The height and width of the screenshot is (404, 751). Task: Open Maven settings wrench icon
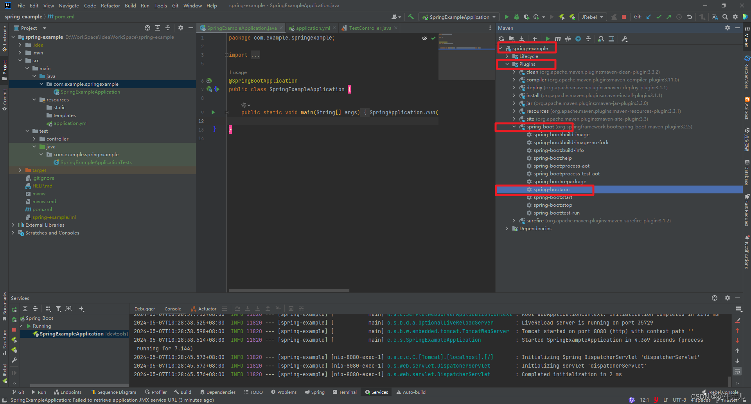tap(625, 39)
